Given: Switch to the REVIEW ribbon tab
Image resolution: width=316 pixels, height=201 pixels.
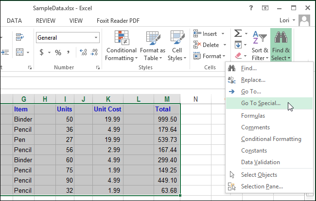Looking at the screenshot, I should (x=45, y=21).
